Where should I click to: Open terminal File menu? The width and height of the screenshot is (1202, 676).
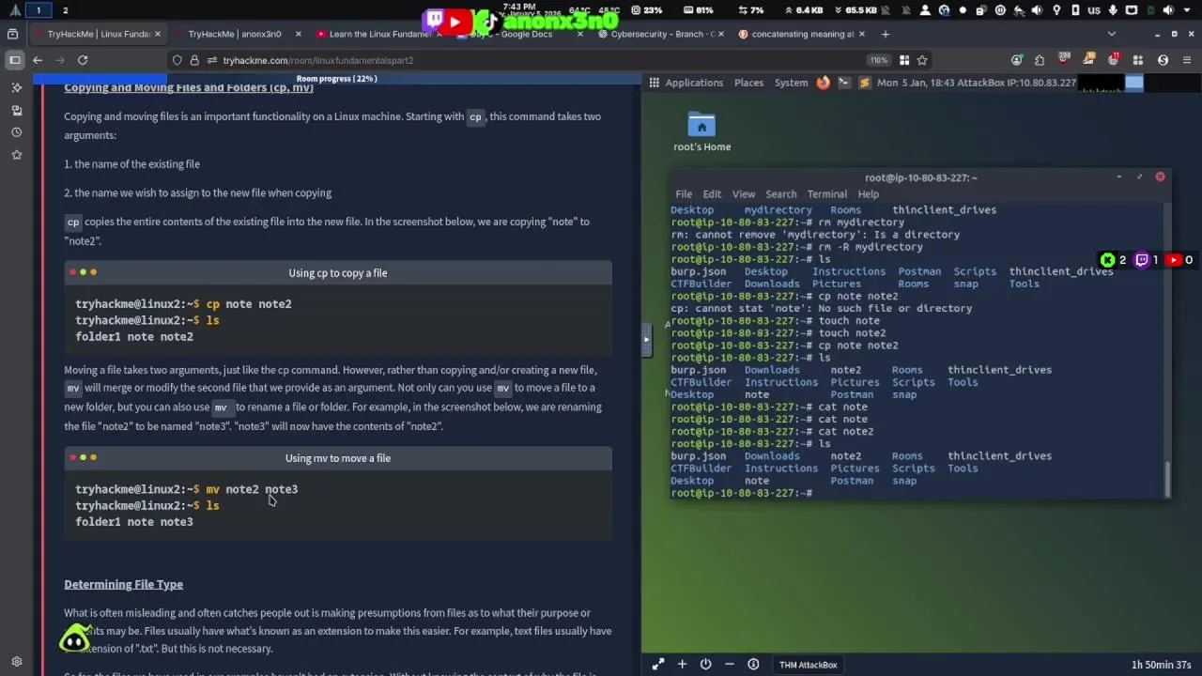[684, 194]
